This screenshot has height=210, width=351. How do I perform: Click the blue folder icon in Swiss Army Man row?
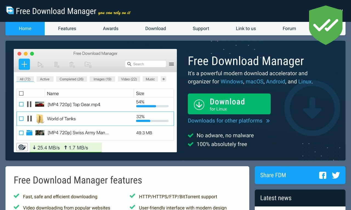29,133
